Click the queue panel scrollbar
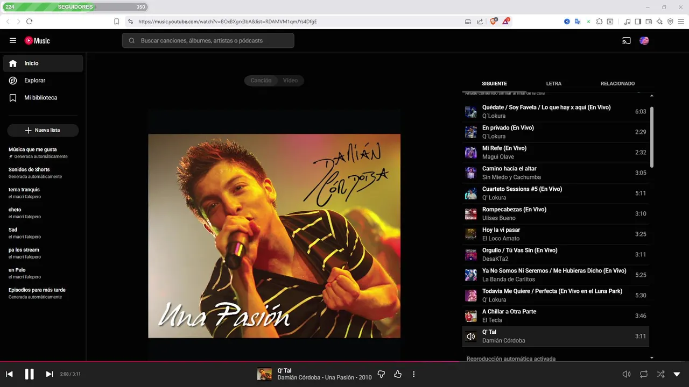Viewport: 689px width, 387px height. (652, 137)
